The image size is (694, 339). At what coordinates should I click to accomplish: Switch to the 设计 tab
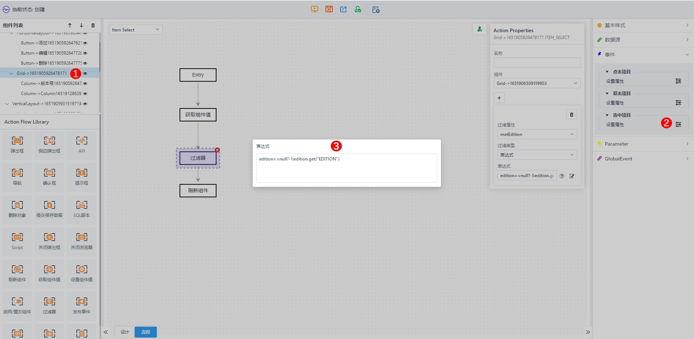(125, 332)
